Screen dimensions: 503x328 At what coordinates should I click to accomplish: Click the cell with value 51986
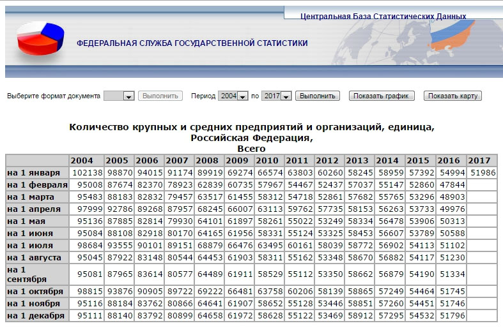[482, 173]
